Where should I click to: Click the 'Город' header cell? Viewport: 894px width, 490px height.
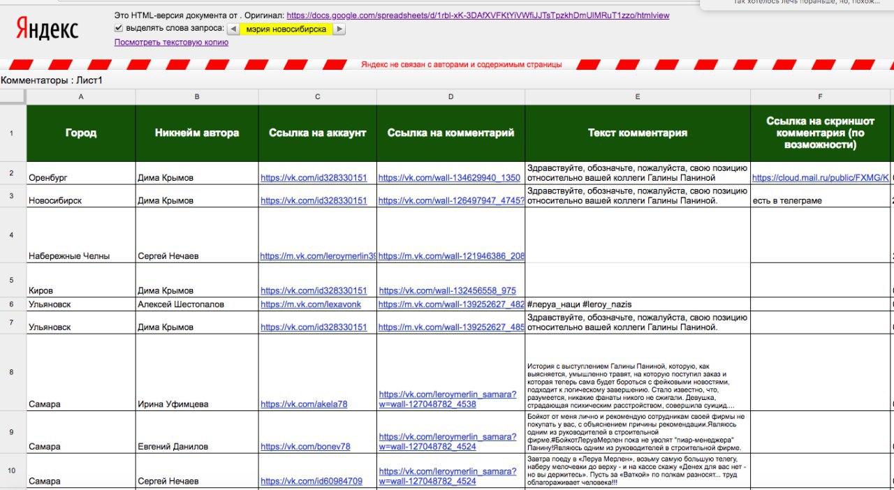81,133
